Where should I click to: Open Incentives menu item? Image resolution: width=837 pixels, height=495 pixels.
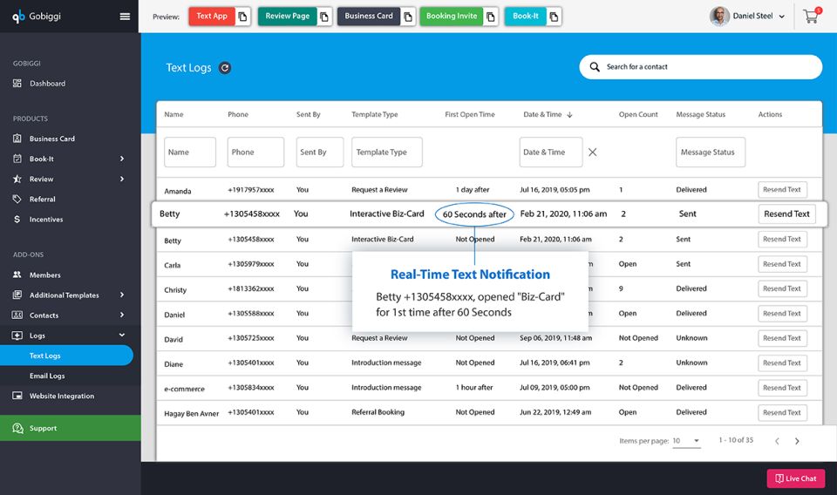(46, 220)
